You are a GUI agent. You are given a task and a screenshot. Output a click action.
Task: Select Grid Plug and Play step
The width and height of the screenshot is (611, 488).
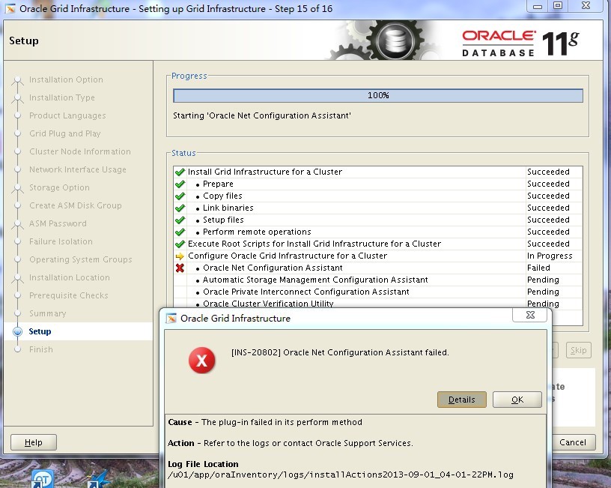(64, 133)
